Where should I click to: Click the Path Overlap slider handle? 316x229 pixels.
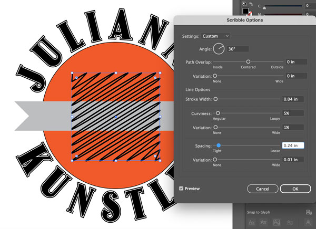pyautogui.click(x=248, y=61)
